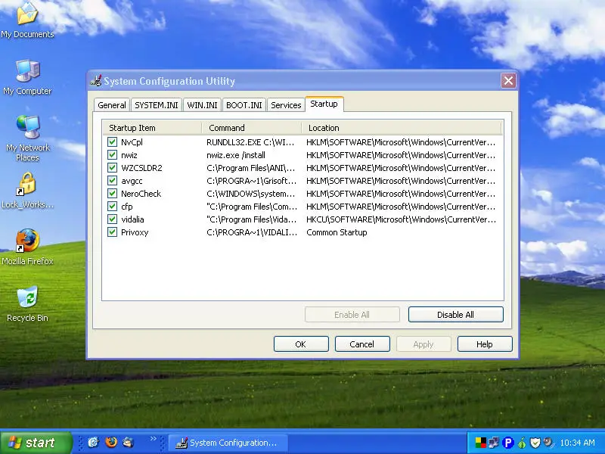The width and height of the screenshot is (605, 454).
Task: Toggle the Privoxy startup checkbox
Action: click(112, 232)
